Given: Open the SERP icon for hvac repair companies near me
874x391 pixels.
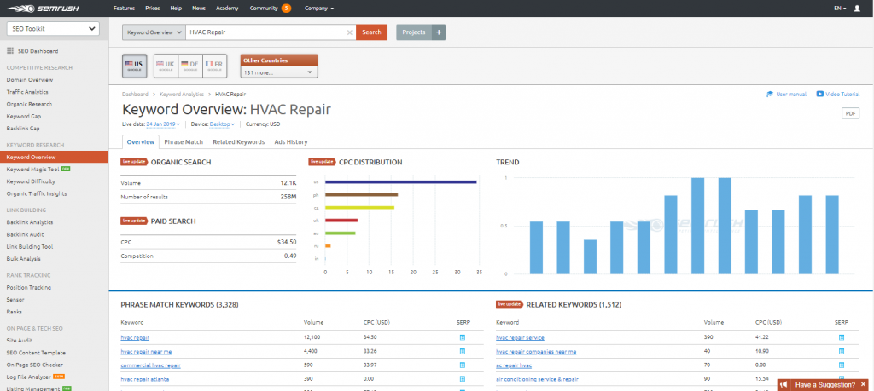Looking at the screenshot, I should [841, 352].
